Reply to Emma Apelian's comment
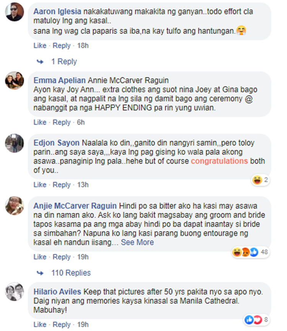This screenshot has height=331, width=287. coord(62,122)
